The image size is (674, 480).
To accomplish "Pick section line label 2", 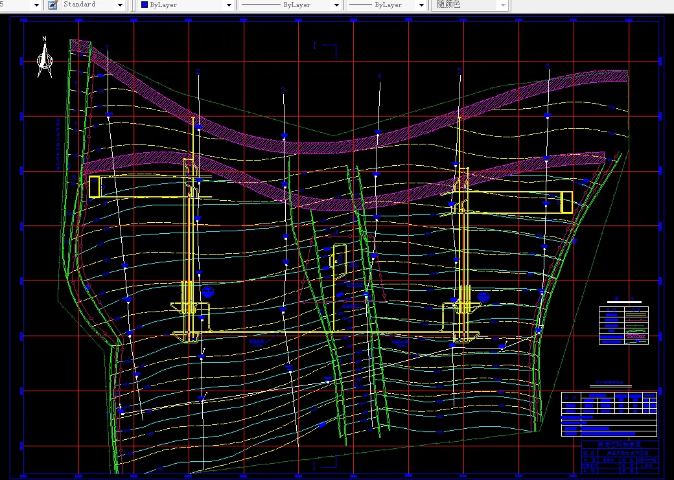I will 198,71.
